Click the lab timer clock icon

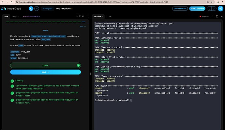[x=77, y=16]
